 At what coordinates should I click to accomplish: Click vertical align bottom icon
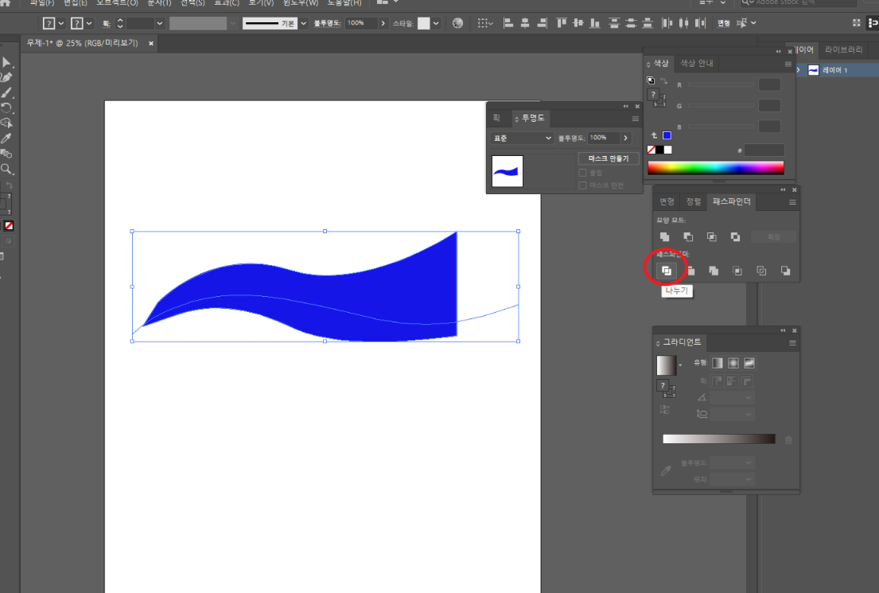pos(595,23)
